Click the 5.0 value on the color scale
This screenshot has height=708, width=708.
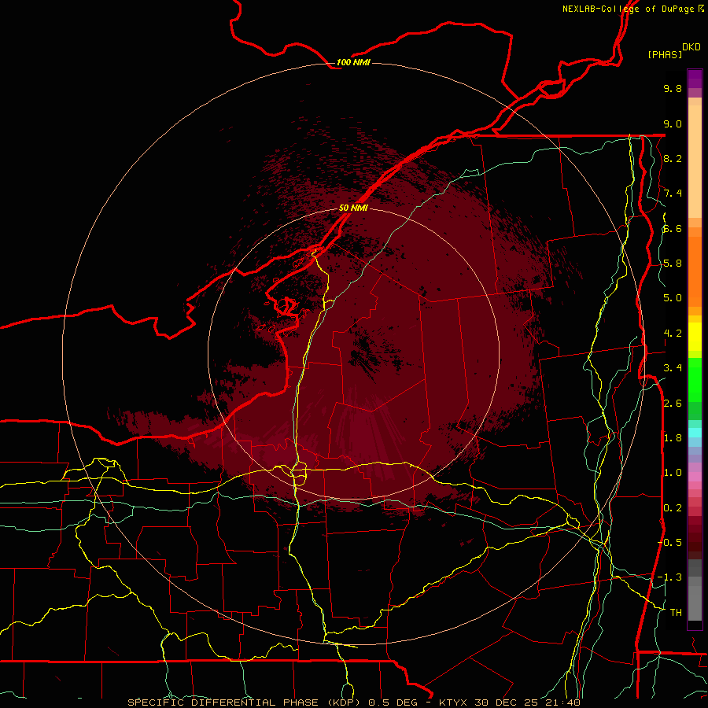click(x=673, y=298)
